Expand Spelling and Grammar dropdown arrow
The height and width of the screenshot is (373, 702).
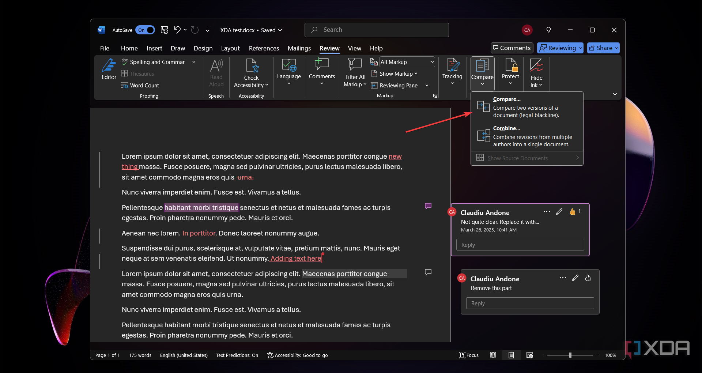(x=194, y=62)
